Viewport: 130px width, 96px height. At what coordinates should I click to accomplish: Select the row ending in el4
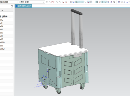[x=6, y=26]
